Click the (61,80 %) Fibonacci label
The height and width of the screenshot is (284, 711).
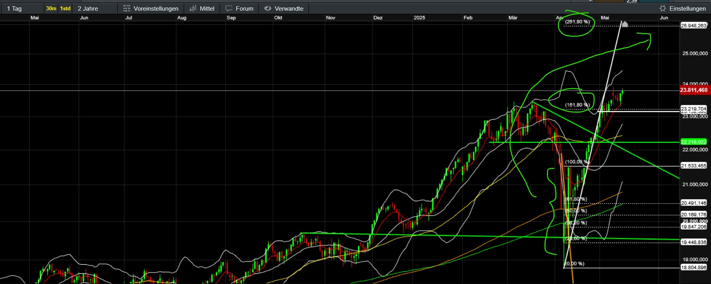tap(576, 199)
